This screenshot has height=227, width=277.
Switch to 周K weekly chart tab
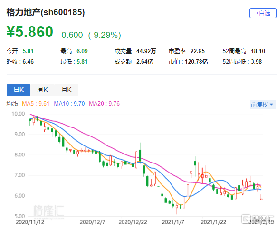click(42, 90)
